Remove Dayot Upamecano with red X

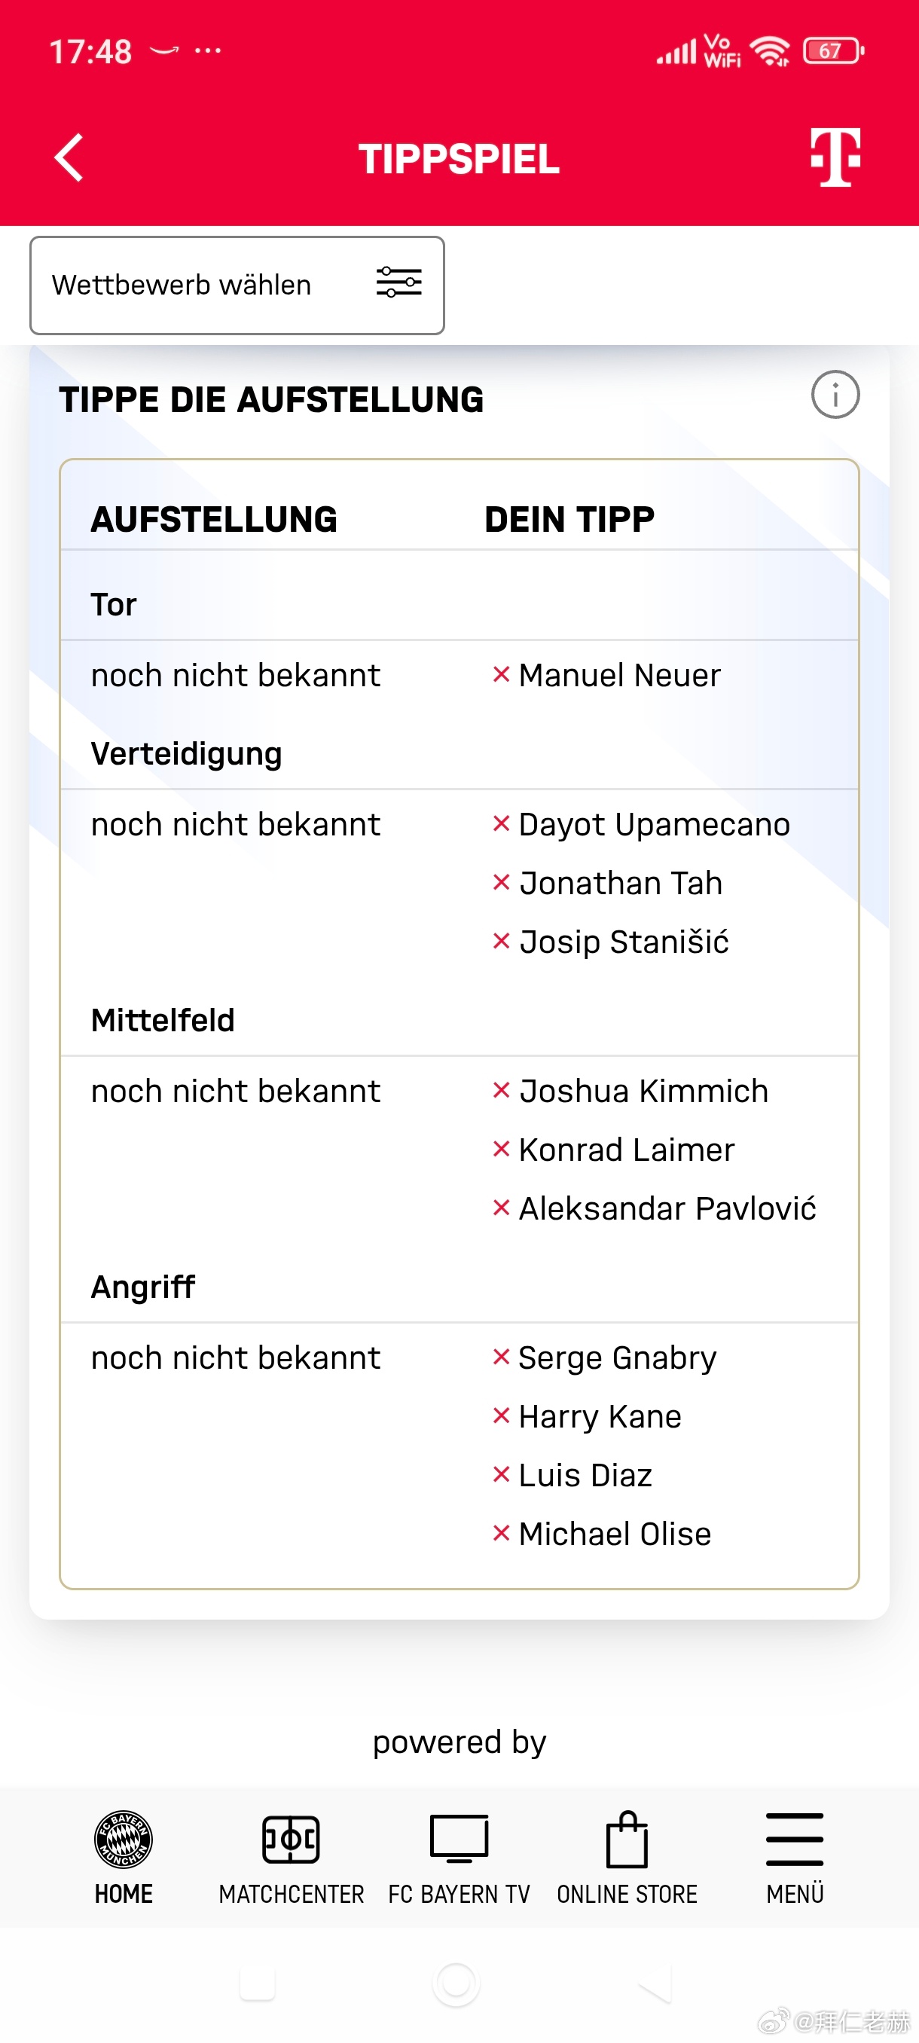[x=500, y=824]
